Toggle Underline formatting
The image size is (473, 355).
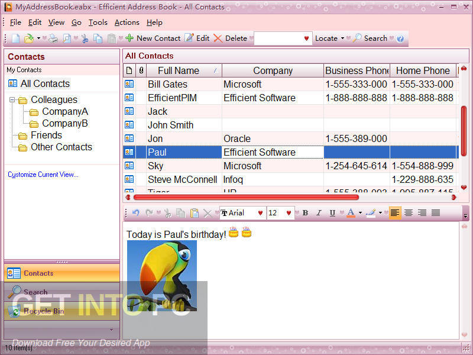pyautogui.click(x=332, y=213)
